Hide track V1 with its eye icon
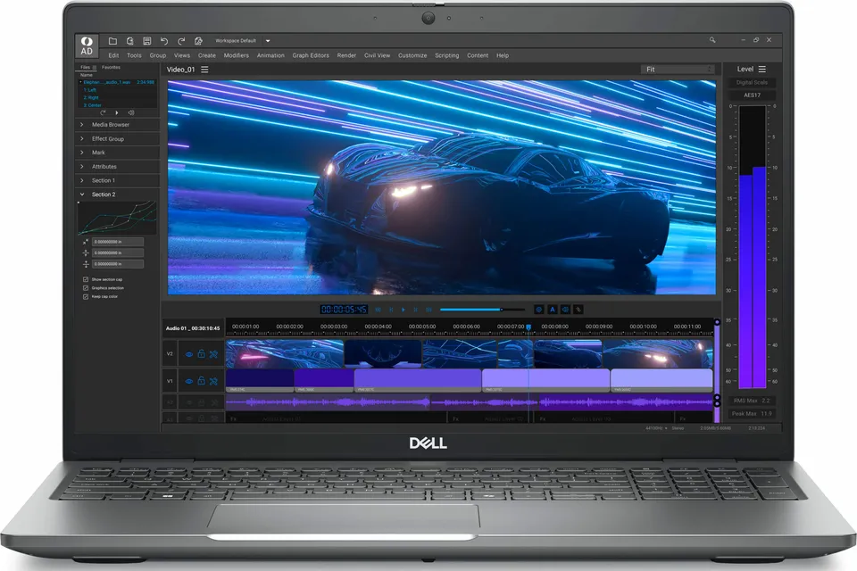857x571 pixels. [188, 381]
